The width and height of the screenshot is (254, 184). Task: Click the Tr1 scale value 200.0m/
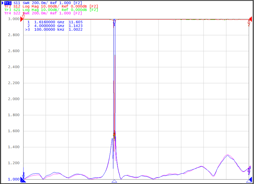pyautogui.click(x=40, y=3)
